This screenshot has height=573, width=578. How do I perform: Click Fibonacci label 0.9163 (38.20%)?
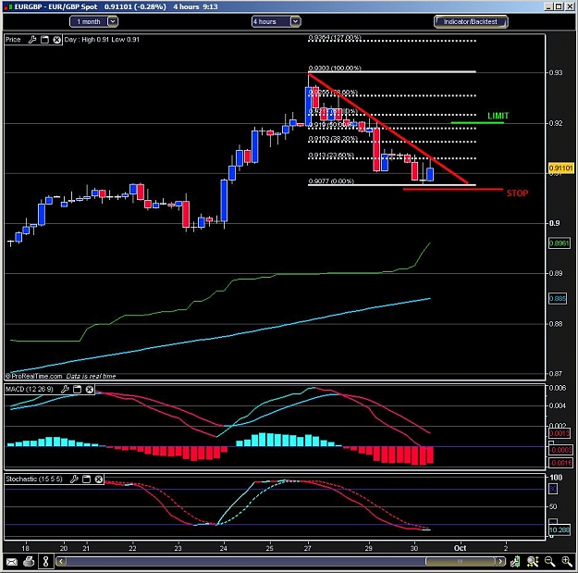tap(333, 139)
